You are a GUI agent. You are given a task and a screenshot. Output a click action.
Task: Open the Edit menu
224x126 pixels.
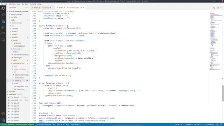pos(6,4)
